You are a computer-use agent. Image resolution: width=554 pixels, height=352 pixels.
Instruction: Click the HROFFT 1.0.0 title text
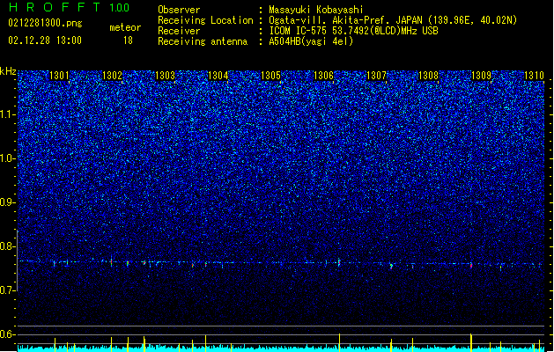pos(69,7)
